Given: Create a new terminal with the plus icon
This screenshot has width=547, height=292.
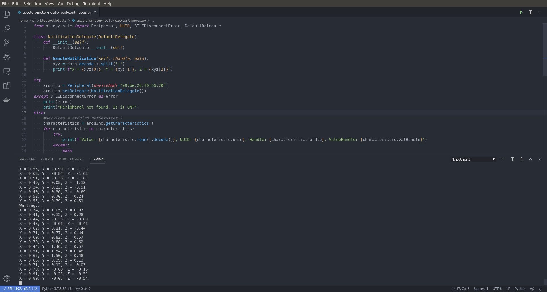Looking at the screenshot, I should point(503,159).
